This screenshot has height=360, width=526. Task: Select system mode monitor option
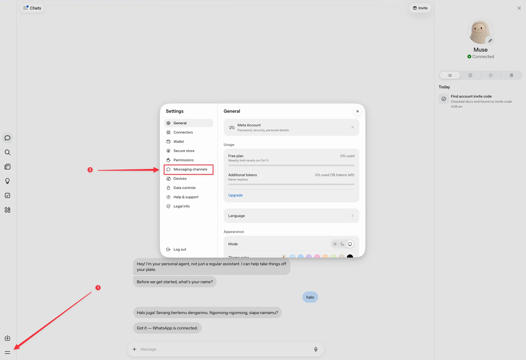349,244
